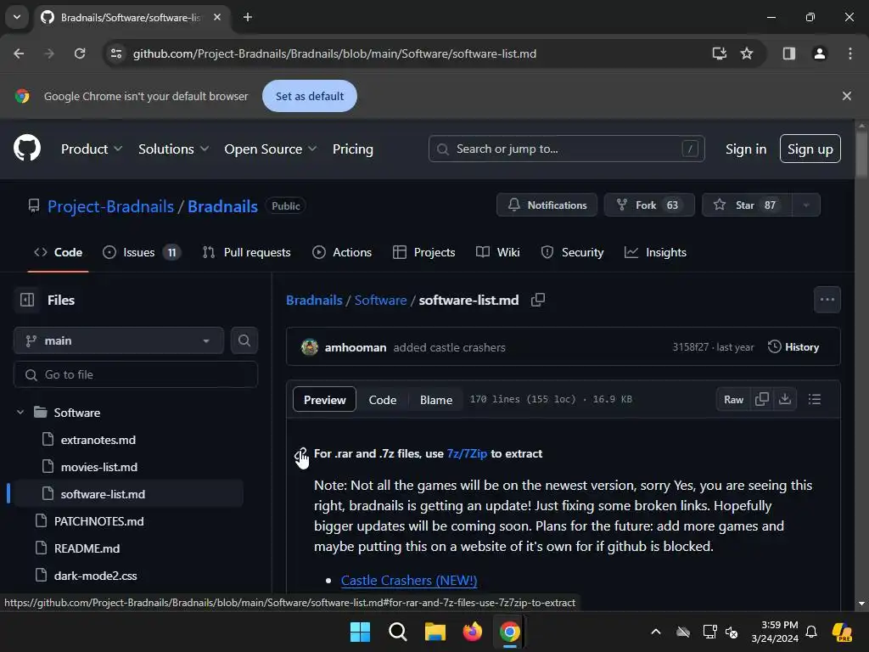This screenshot has width=869, height=652.
Task: Open the Raw file view
Action: pyautogui.click(x=733, y=399)
